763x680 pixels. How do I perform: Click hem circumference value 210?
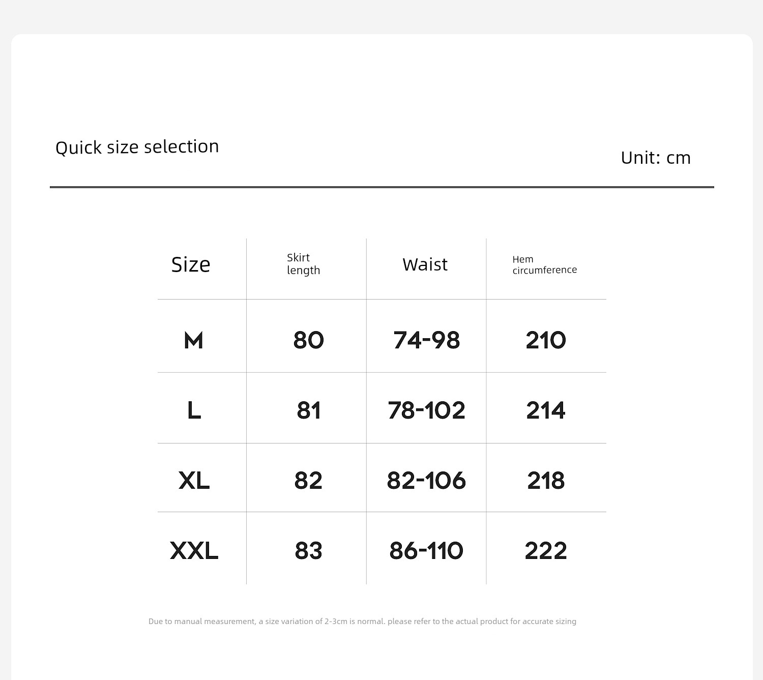click(546, 340)
